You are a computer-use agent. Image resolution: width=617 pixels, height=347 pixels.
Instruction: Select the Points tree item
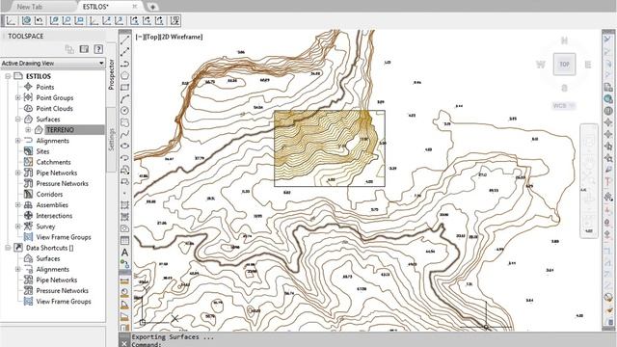pos(45,87)
